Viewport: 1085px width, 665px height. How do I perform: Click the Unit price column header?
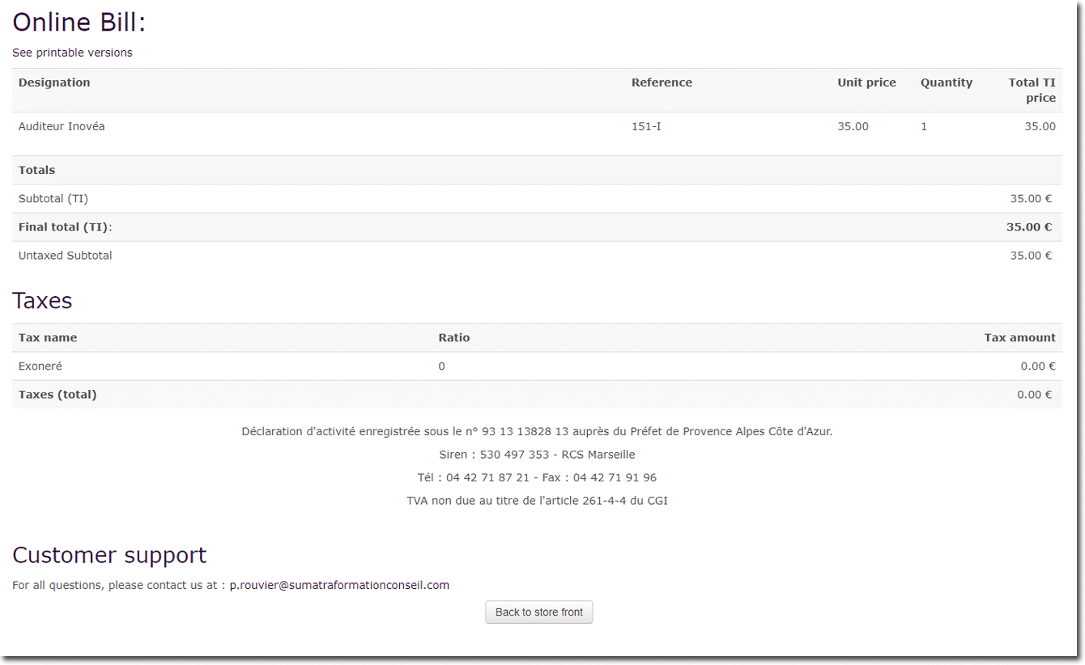(x=866, y=83)
